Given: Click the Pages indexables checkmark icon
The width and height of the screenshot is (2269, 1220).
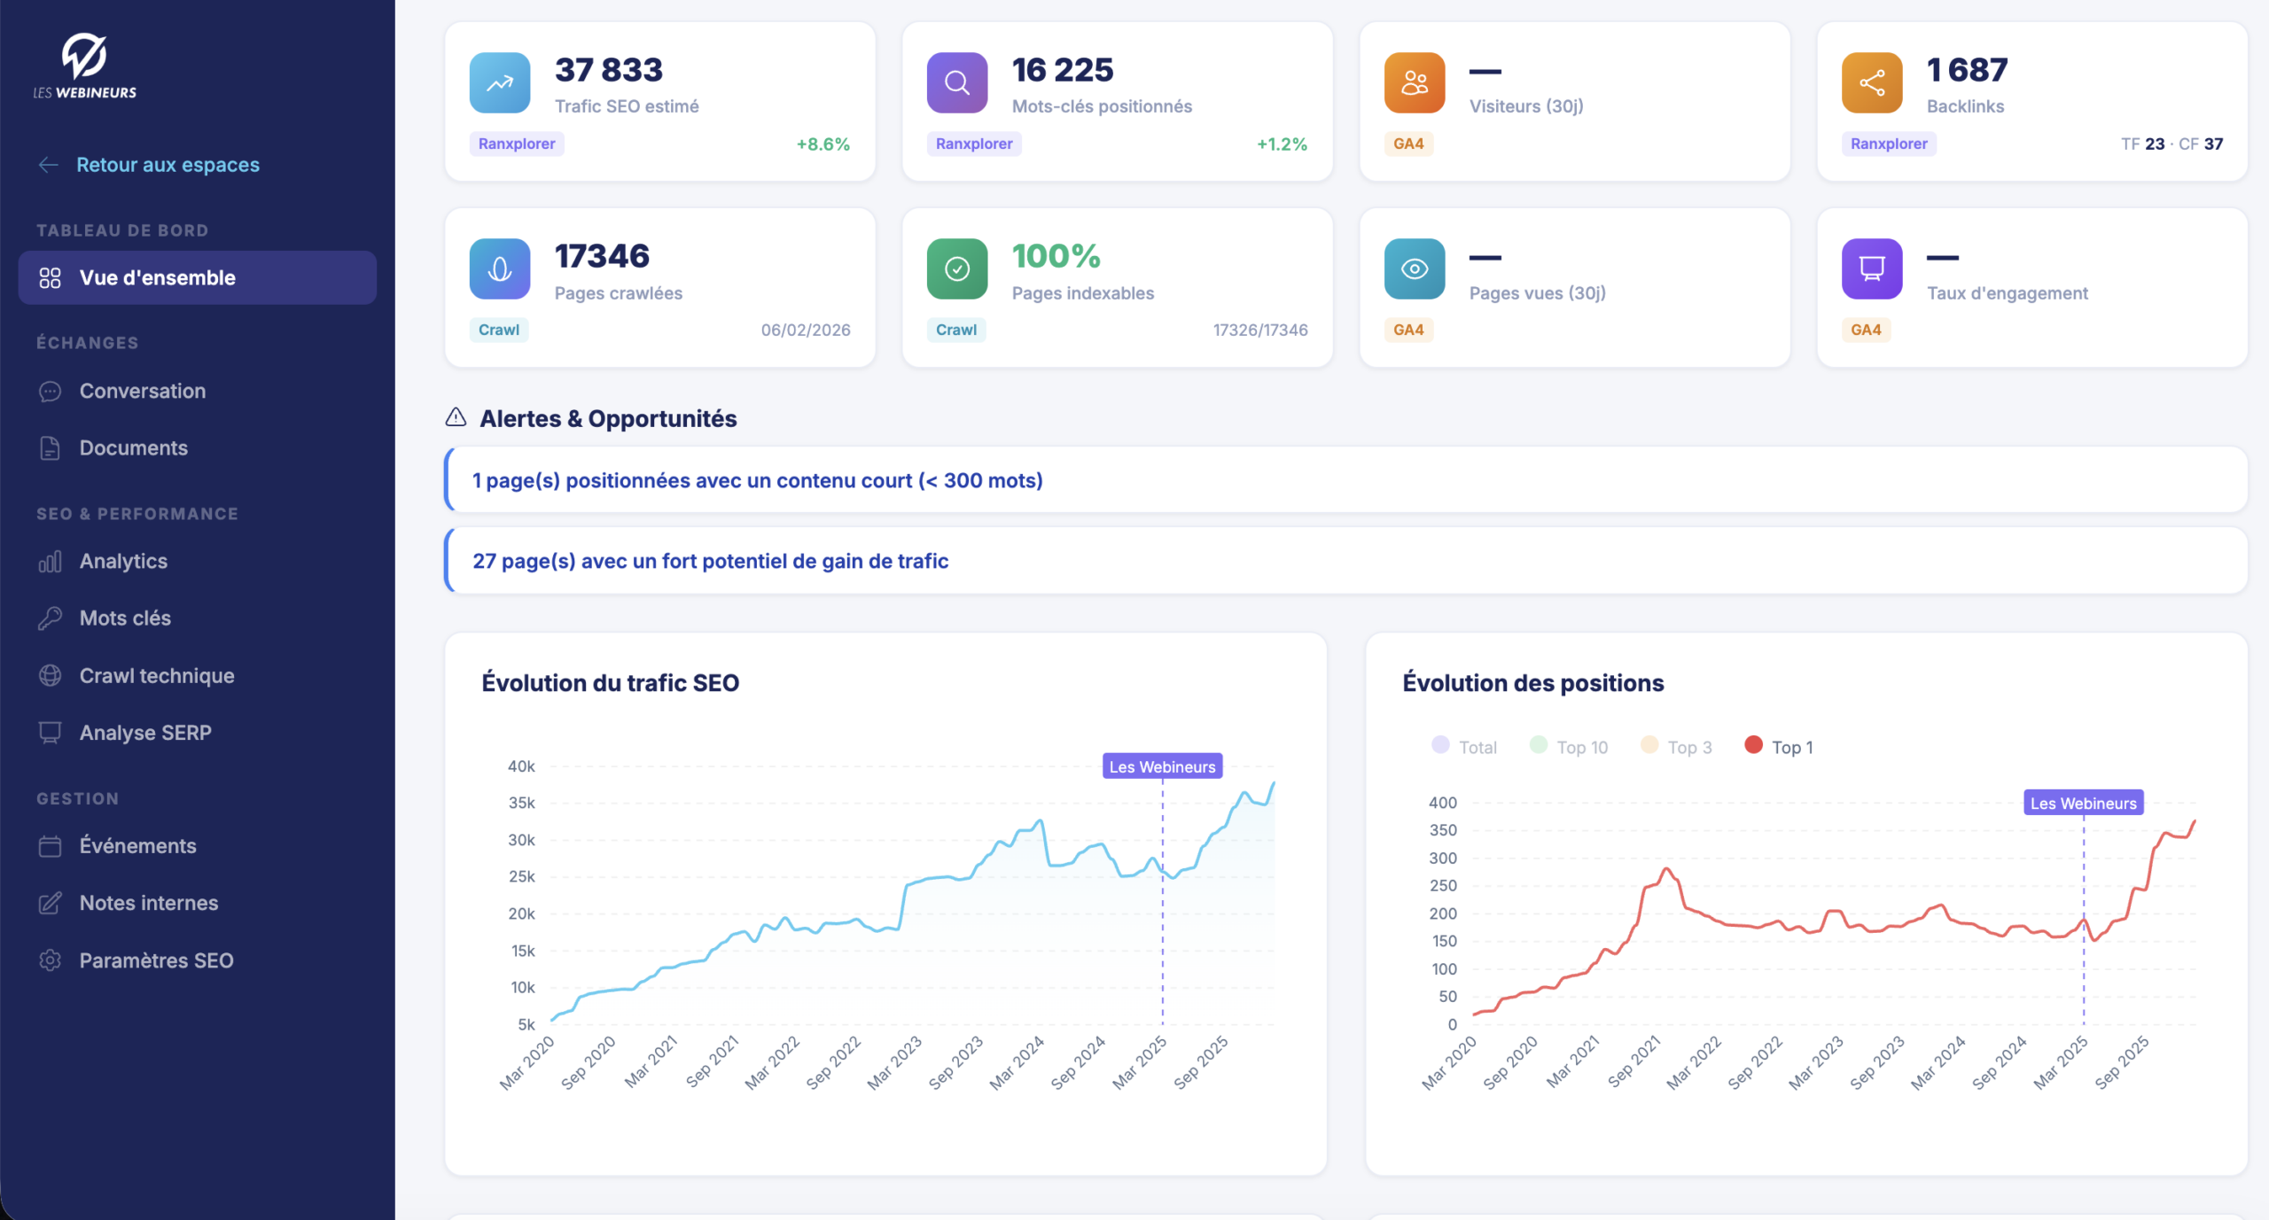Looking at the screenshot, I should [x=957, y=268].
